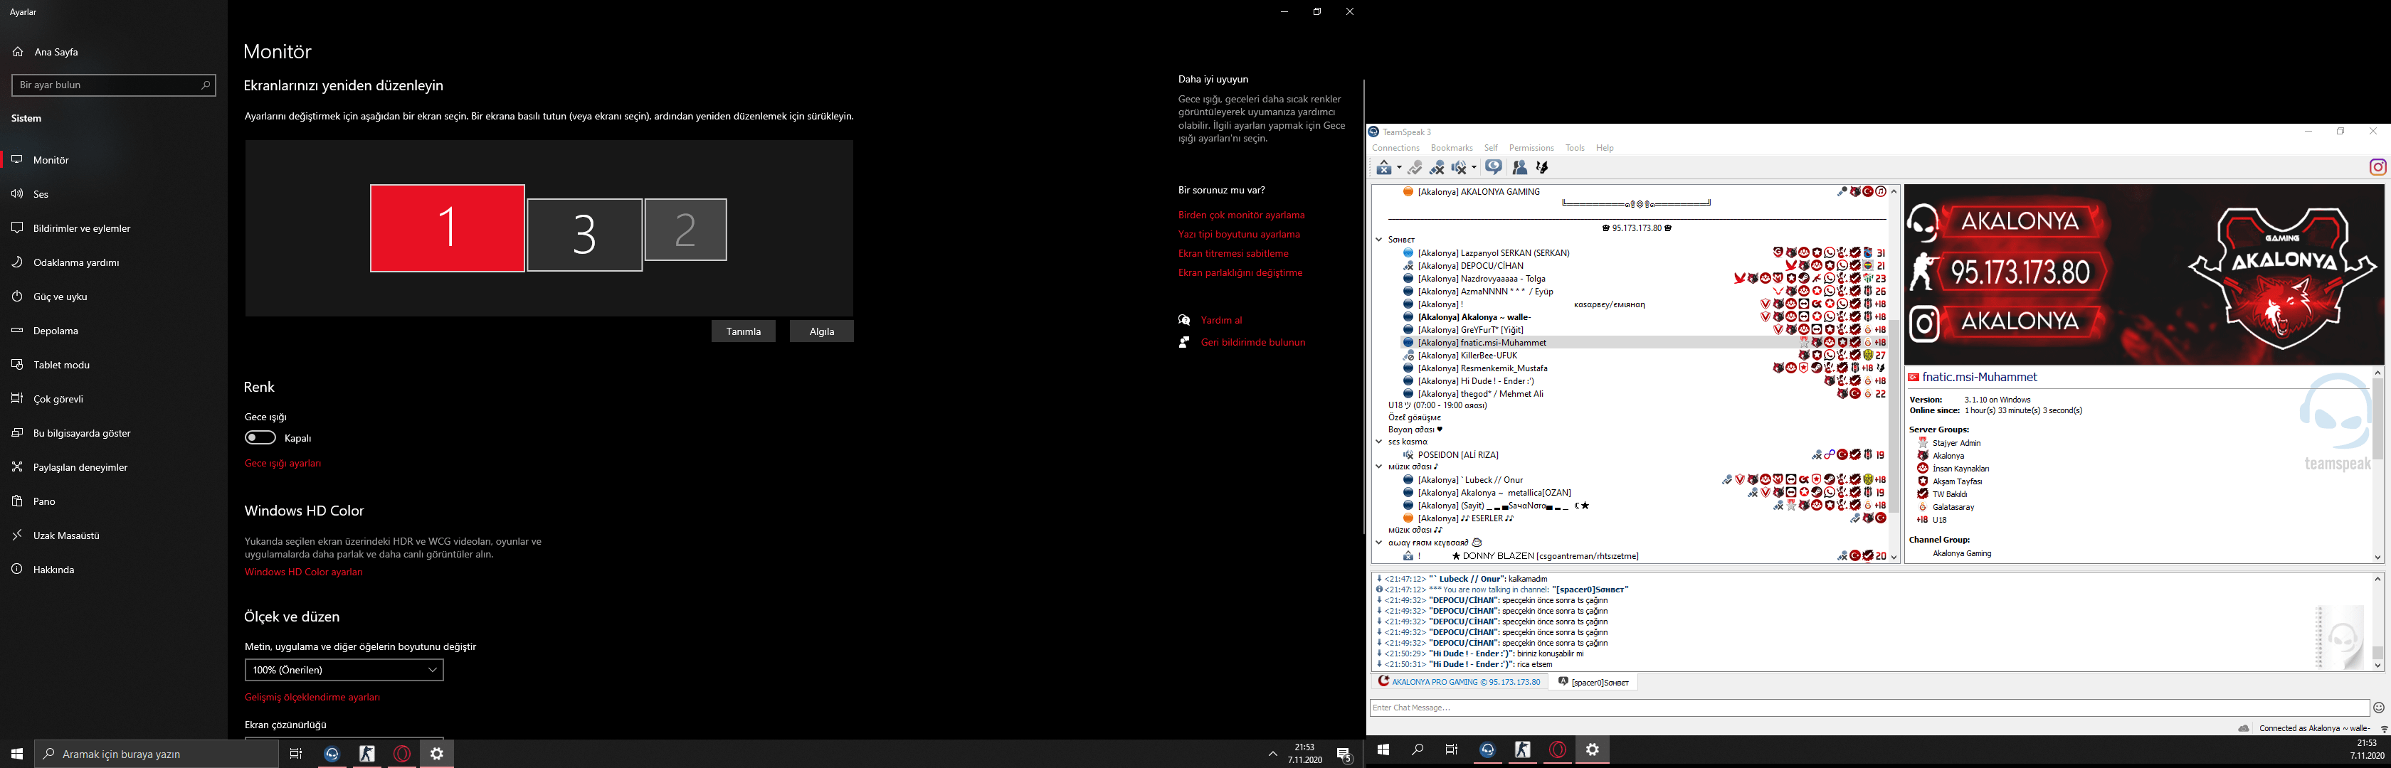
Task: Open the Tools menu in TeamSpeak
Action: coord(1575,147)
